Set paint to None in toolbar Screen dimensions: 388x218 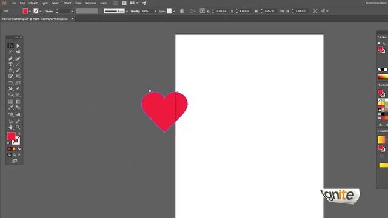(19, 149)
